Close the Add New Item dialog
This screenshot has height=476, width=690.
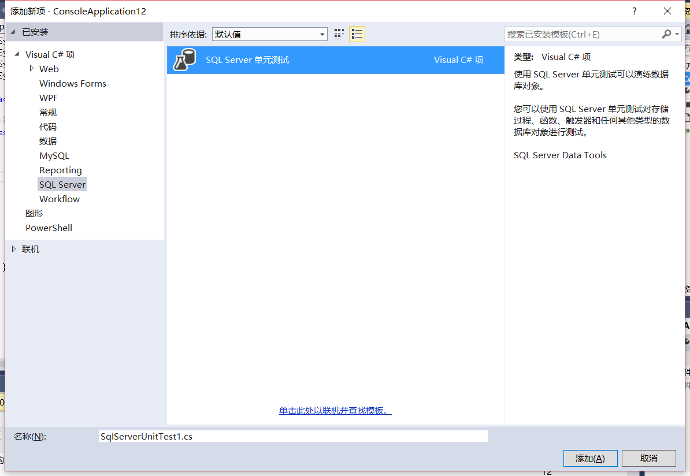click(667, 12)
